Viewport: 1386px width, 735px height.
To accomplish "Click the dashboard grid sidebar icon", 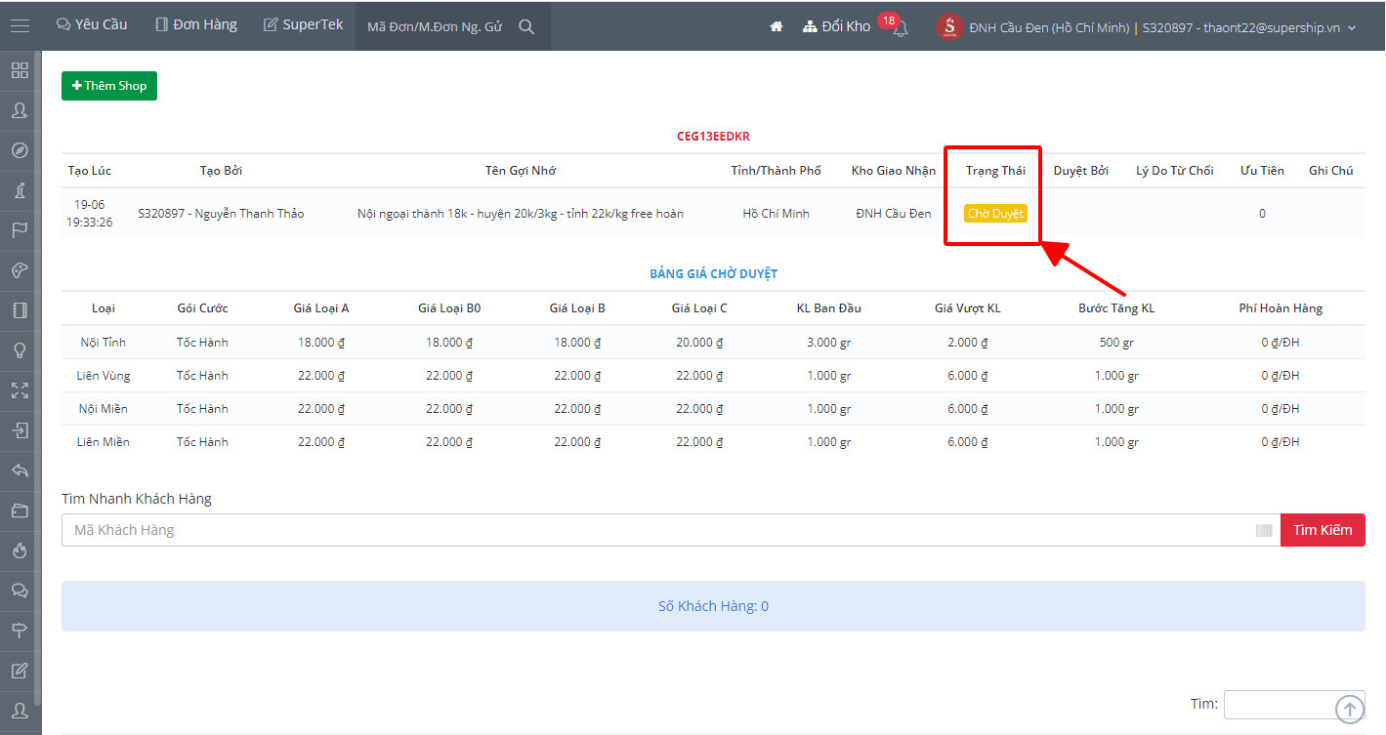I will pyautogui.click(x=20, y=70).
